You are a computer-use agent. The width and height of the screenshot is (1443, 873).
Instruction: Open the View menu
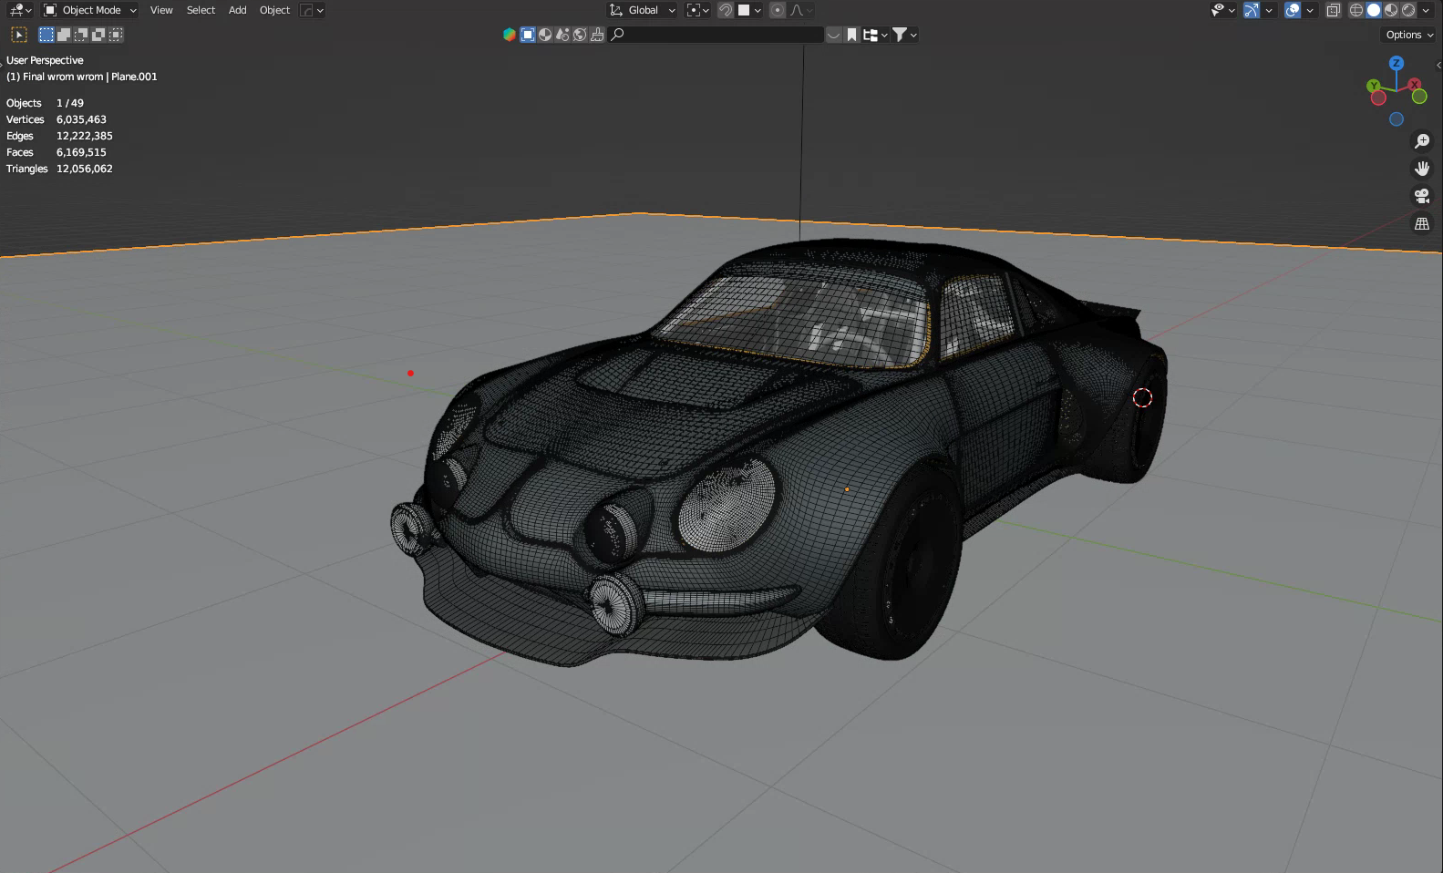point(161,10)
